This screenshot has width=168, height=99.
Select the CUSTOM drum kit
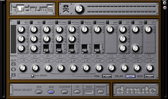(x=65, y=92)
